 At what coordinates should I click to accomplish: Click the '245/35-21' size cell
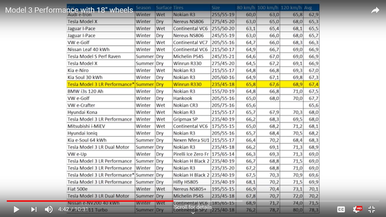223,57
